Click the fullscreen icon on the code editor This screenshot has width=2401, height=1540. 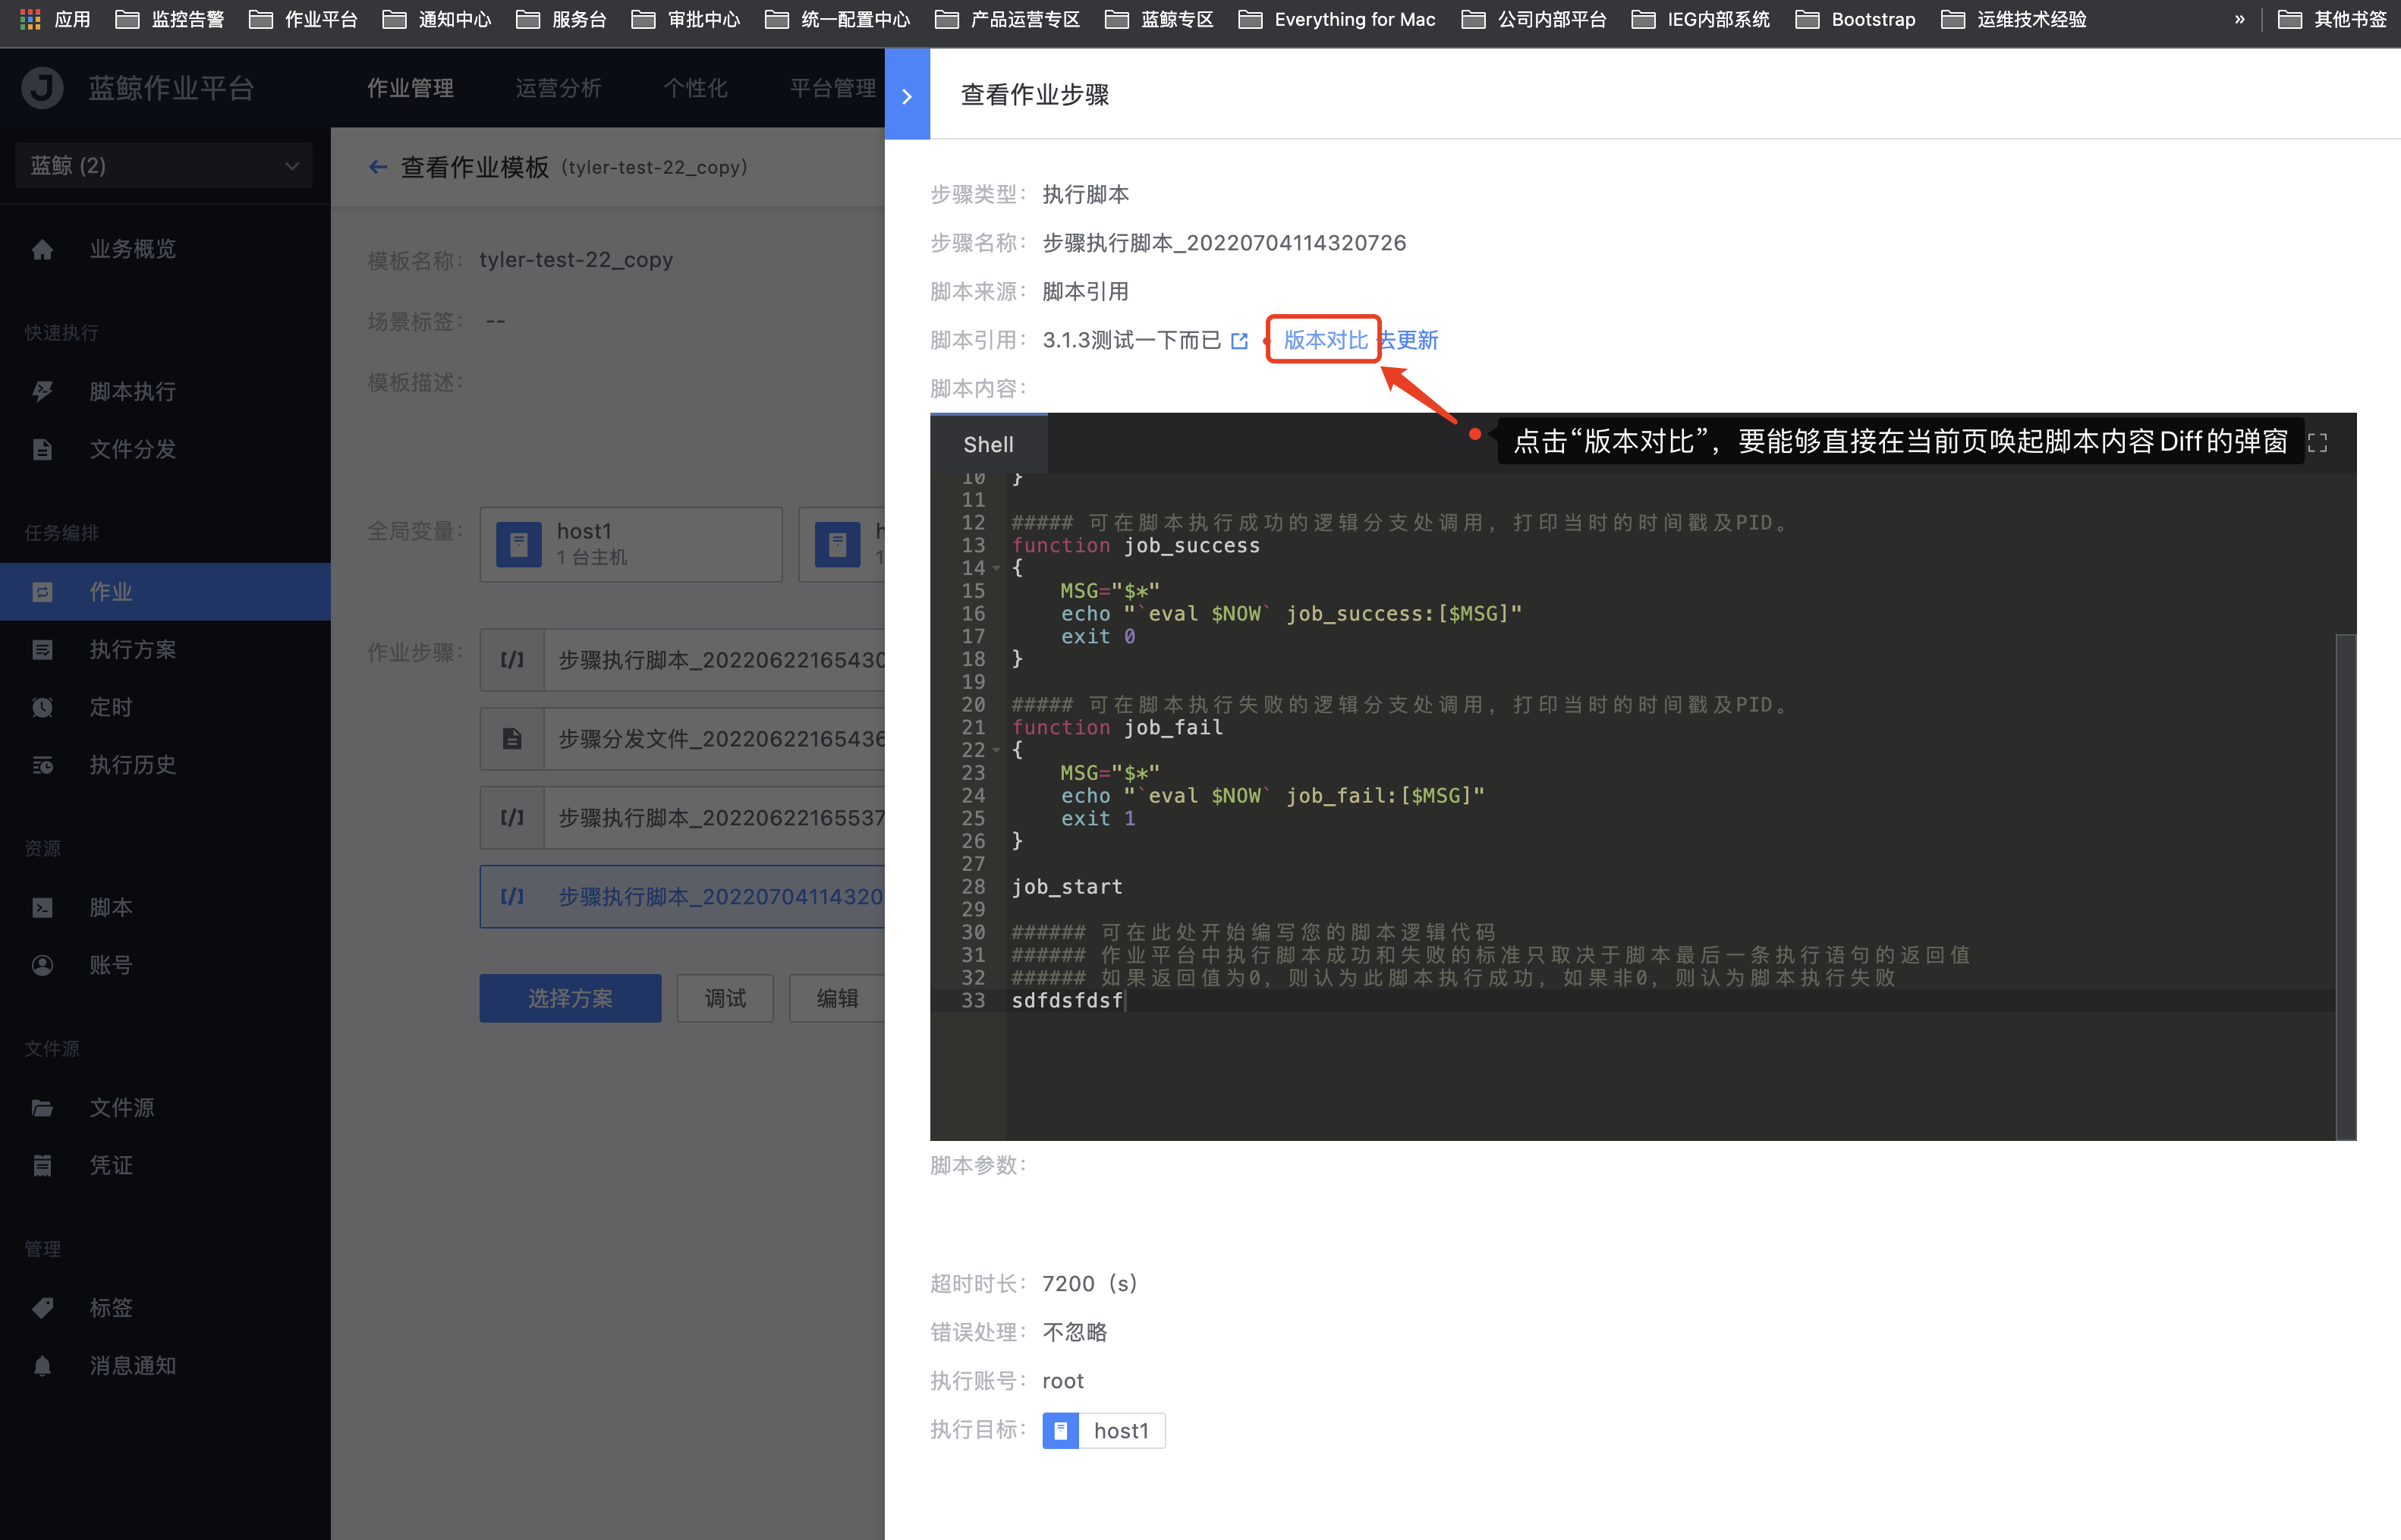(x=2318, y=441)
